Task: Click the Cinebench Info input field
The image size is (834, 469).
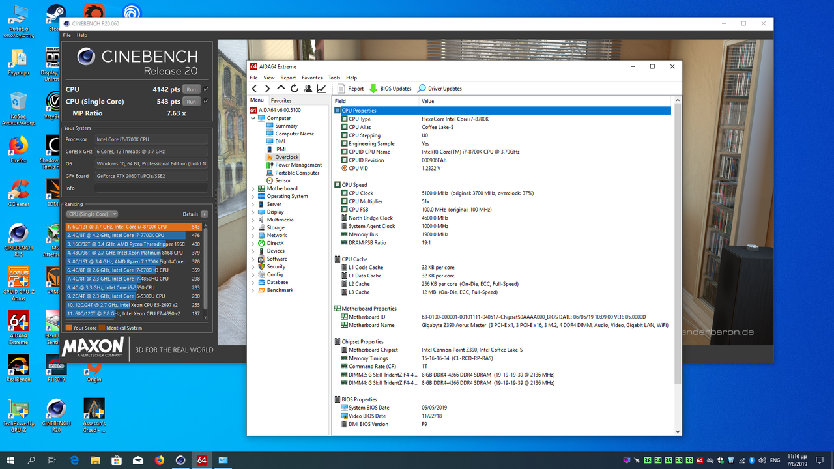Action: point(151,188)
